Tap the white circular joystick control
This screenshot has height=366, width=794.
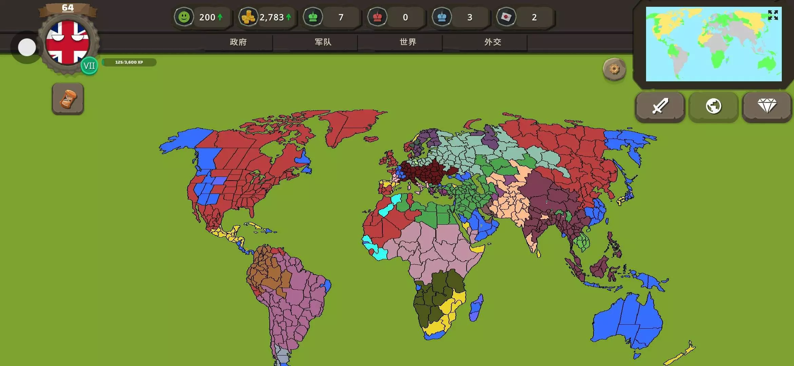(x=27, y=47)
